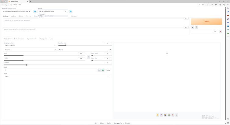
Task: Open the blue tag shopping icon in the sidebar
Action: click(x=228, y=12)
